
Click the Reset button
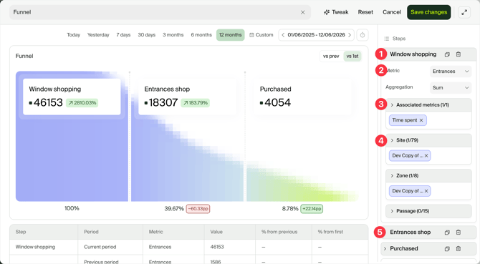(x=365, y=12)
